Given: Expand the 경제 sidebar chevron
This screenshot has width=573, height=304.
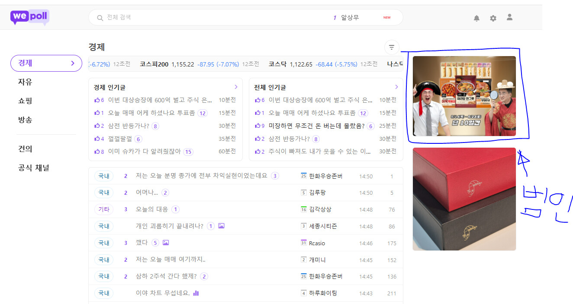Looking at the screenshot, I should 73,63.
